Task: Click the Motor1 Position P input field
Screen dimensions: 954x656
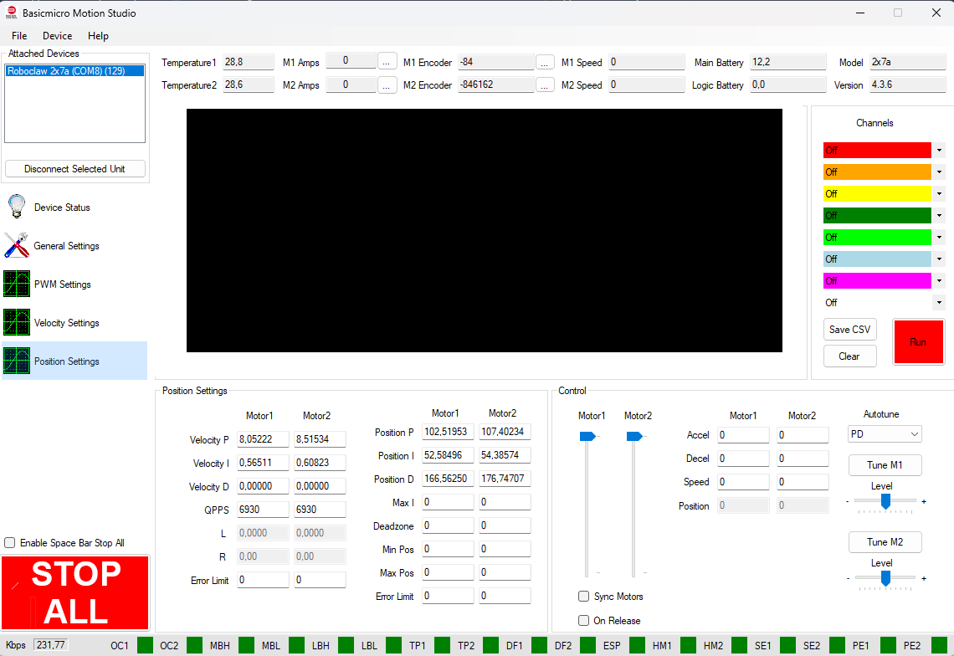Action: click(x=448, y=433)
